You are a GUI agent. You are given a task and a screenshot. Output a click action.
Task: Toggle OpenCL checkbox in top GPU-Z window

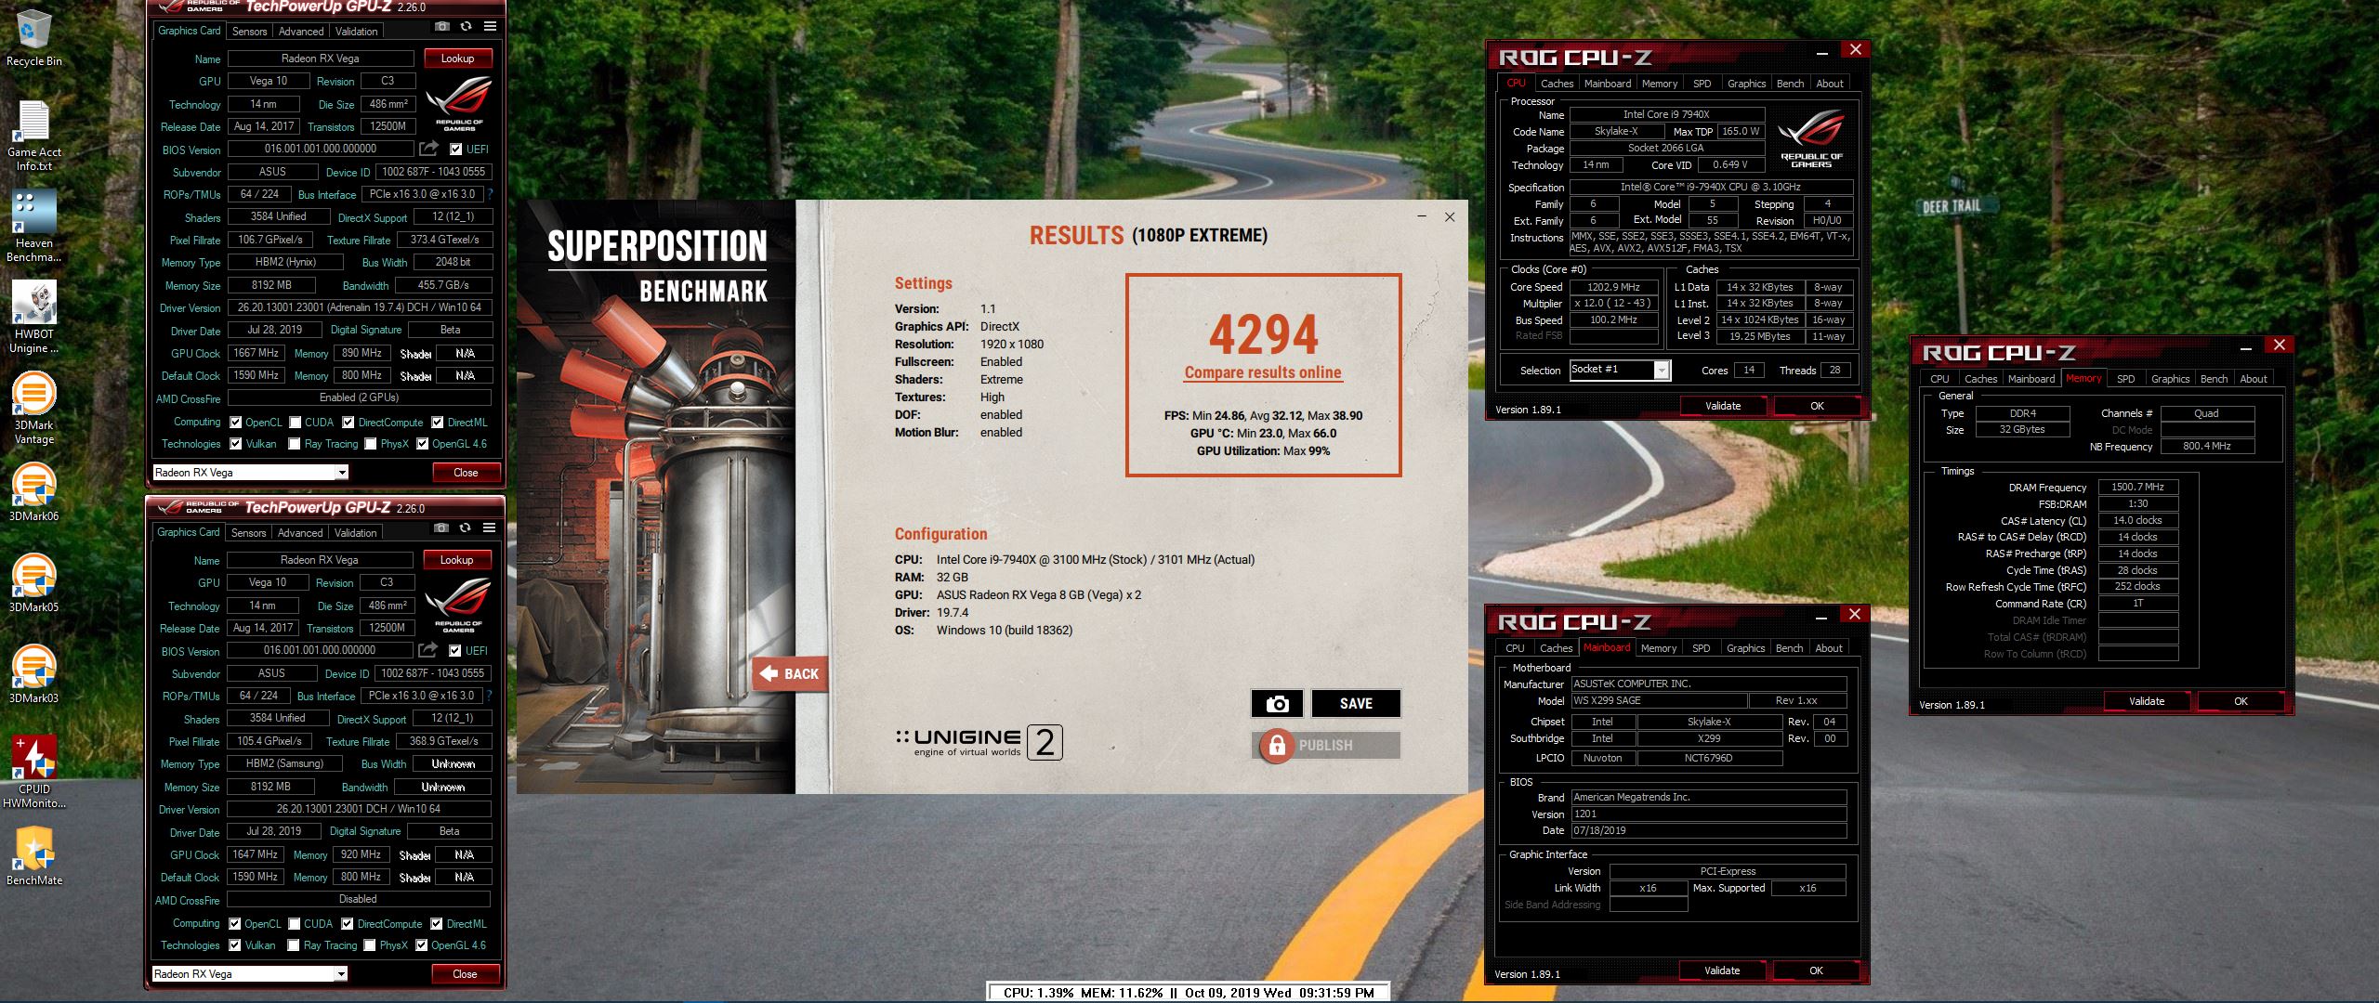click(x=235, y=423)
